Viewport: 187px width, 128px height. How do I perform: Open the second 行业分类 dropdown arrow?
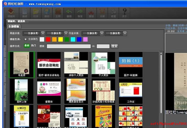tap(125, 33)
